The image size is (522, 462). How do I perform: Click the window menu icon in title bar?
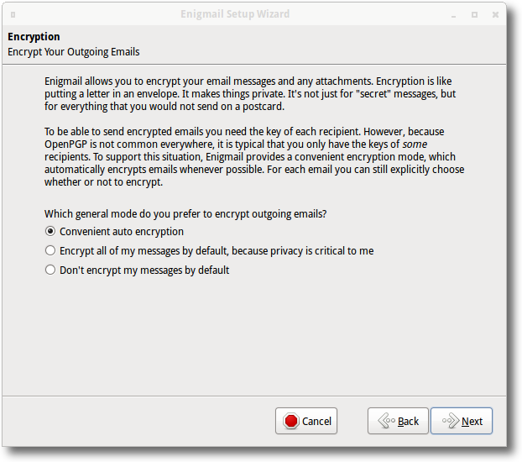13,14
